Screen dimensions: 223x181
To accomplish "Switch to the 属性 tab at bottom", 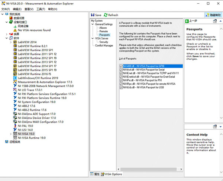I will [96, 174].
